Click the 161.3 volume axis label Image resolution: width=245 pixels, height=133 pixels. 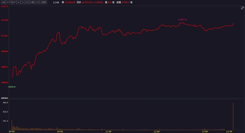[x=5, y=121]
